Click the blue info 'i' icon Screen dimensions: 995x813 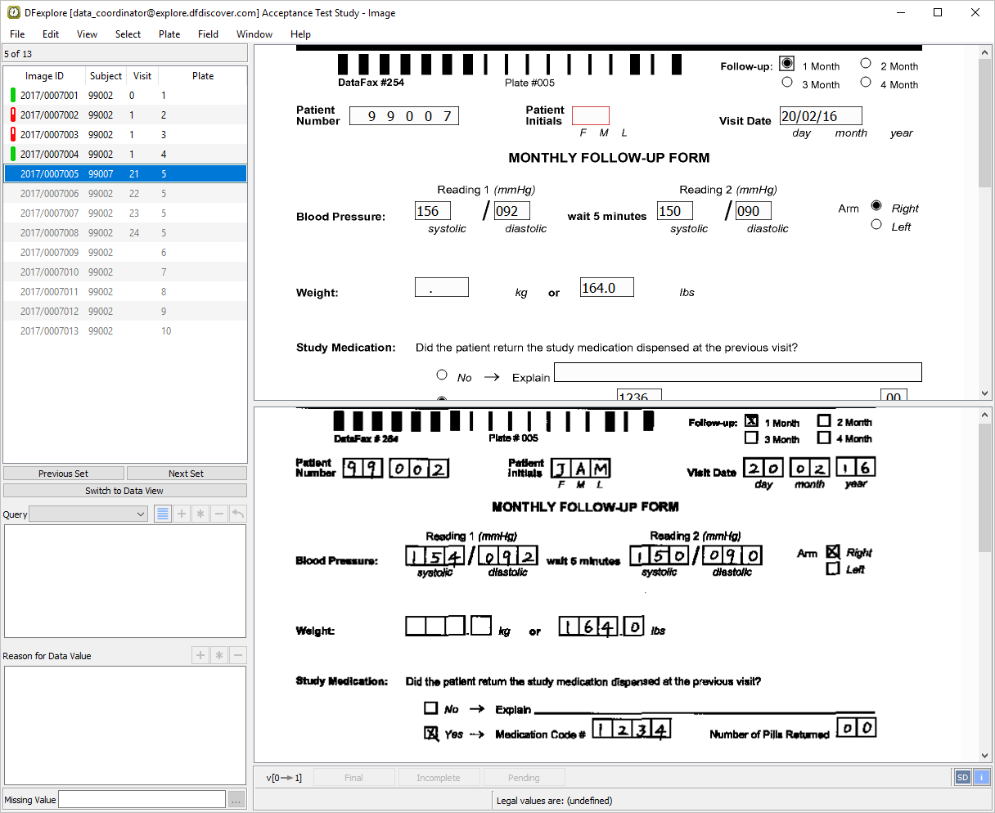click(981, 778)
